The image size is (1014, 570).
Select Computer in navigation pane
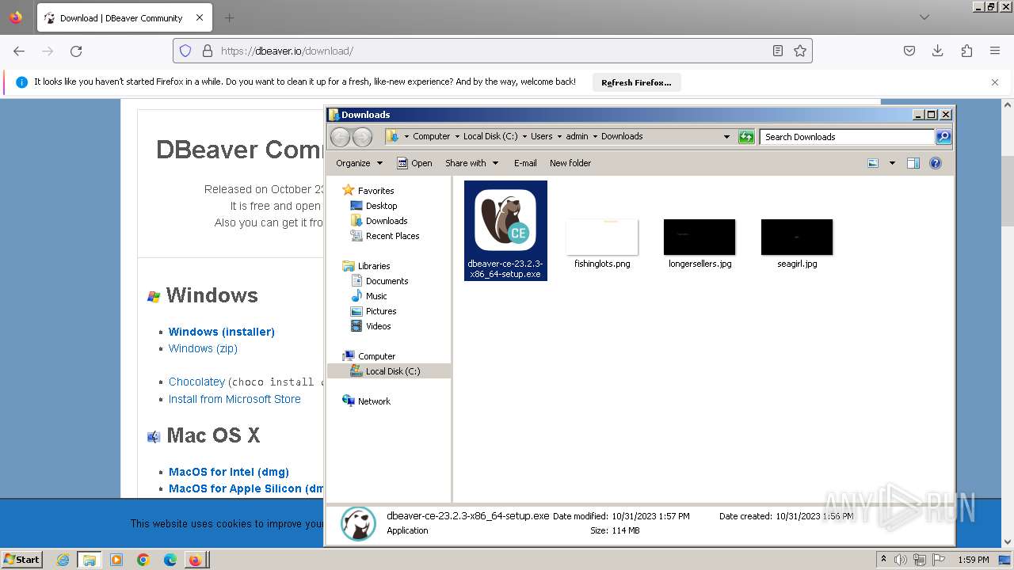click(369, 356)
